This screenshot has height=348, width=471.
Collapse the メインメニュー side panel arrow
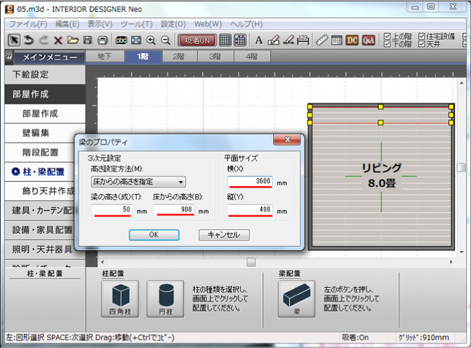[x=8, y=56]
